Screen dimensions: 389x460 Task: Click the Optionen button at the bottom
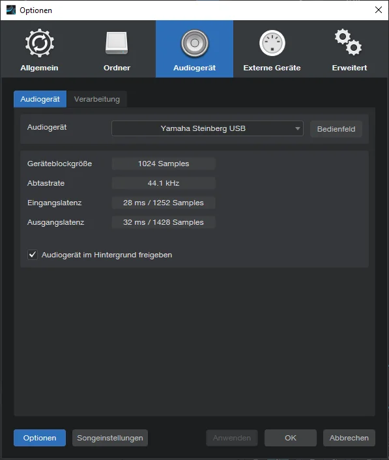click(x=40, y=438)
